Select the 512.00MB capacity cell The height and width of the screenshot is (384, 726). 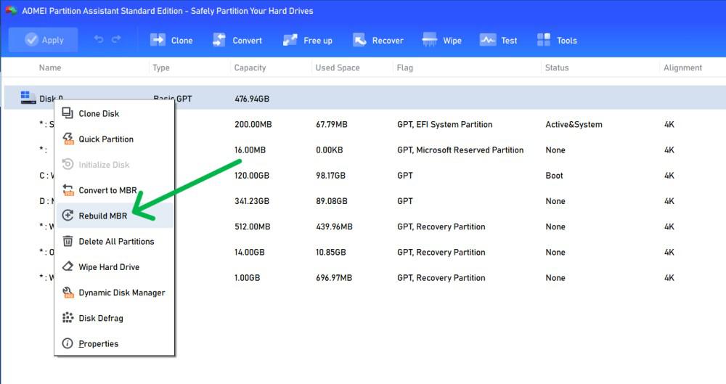click(253, 226)
